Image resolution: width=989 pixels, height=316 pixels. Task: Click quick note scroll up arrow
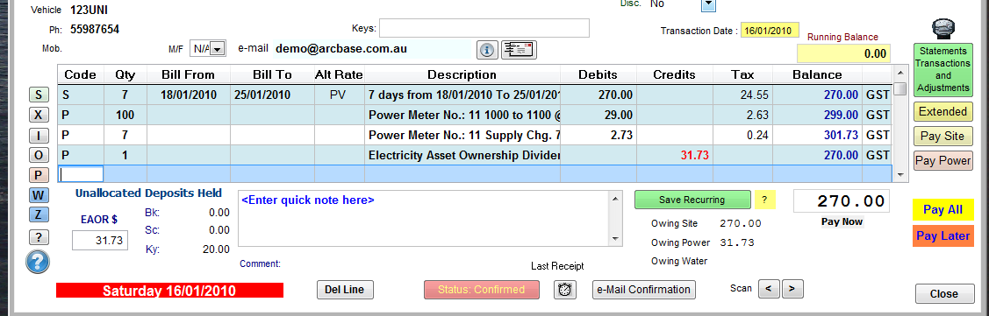coord(616,198)
